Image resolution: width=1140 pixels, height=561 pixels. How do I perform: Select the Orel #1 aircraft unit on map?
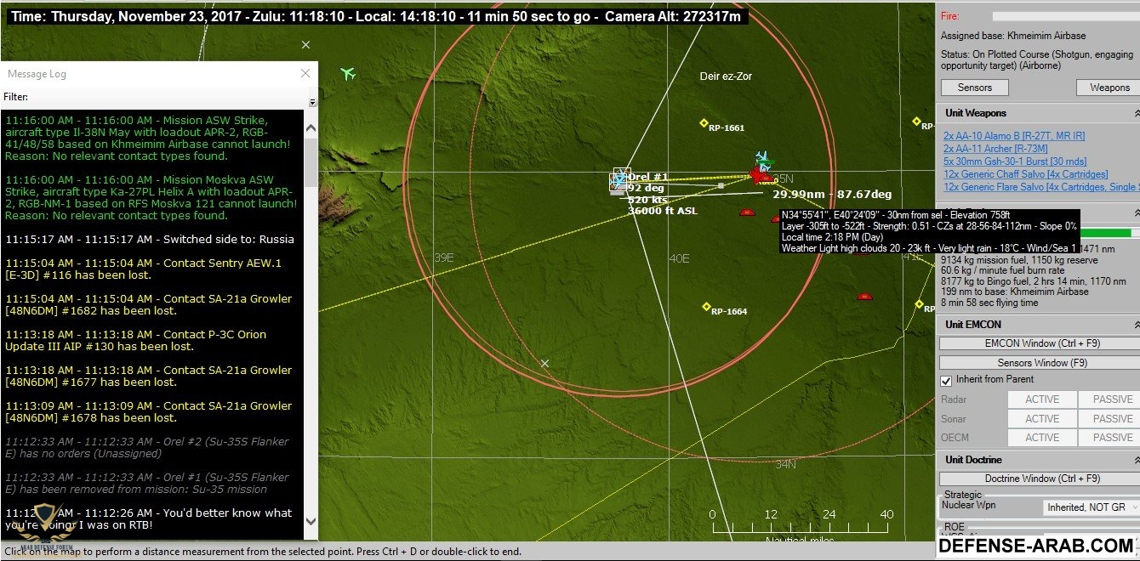pyautogui.click(x=620, y=179)
